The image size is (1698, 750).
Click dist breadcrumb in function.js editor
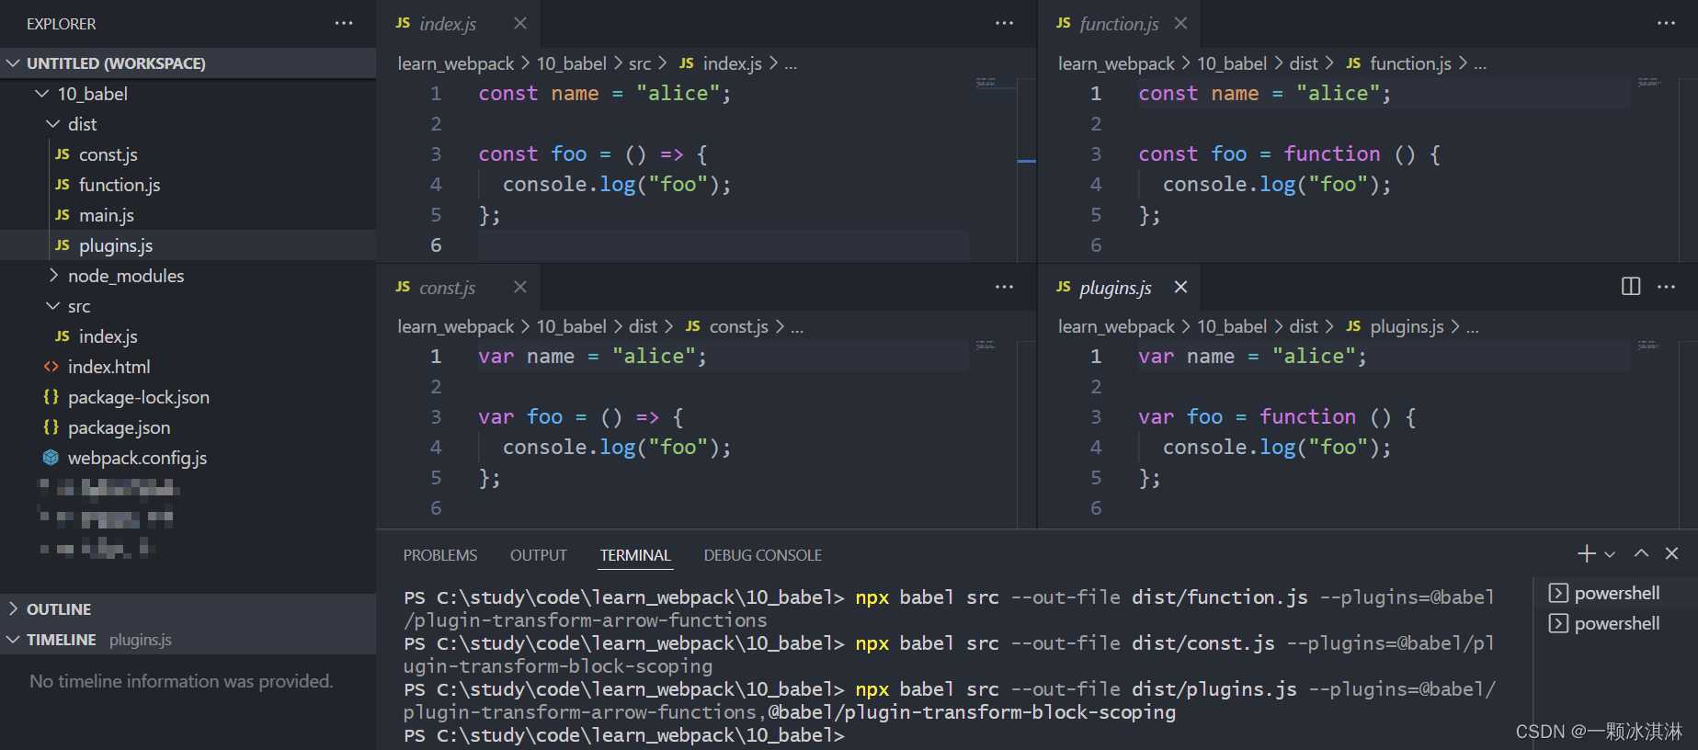pyautogui.click(x=1304, y=63)
